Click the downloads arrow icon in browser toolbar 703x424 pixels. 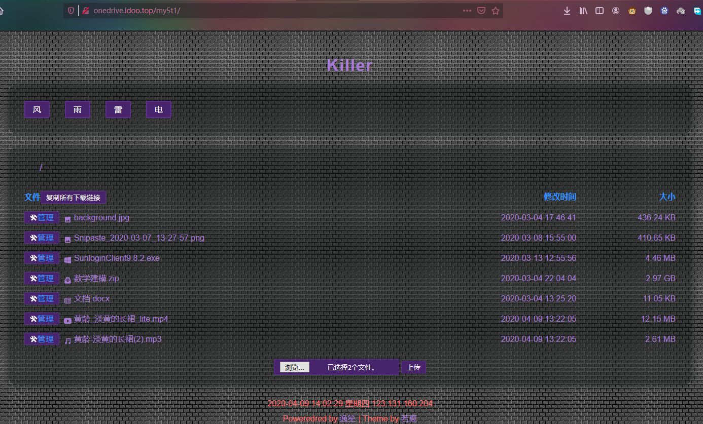pyautogui.click(x=567, y=11)
